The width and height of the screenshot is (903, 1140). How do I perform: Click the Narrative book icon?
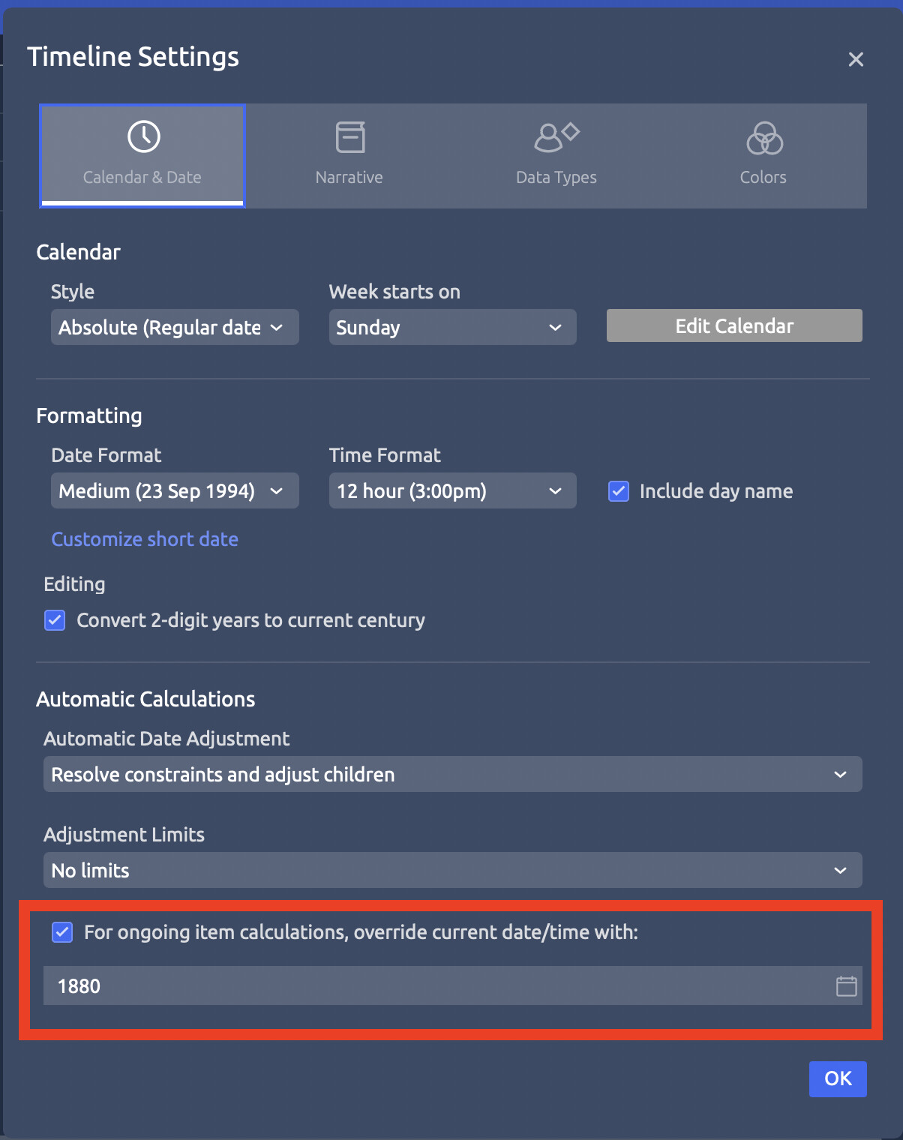(350, 137)
